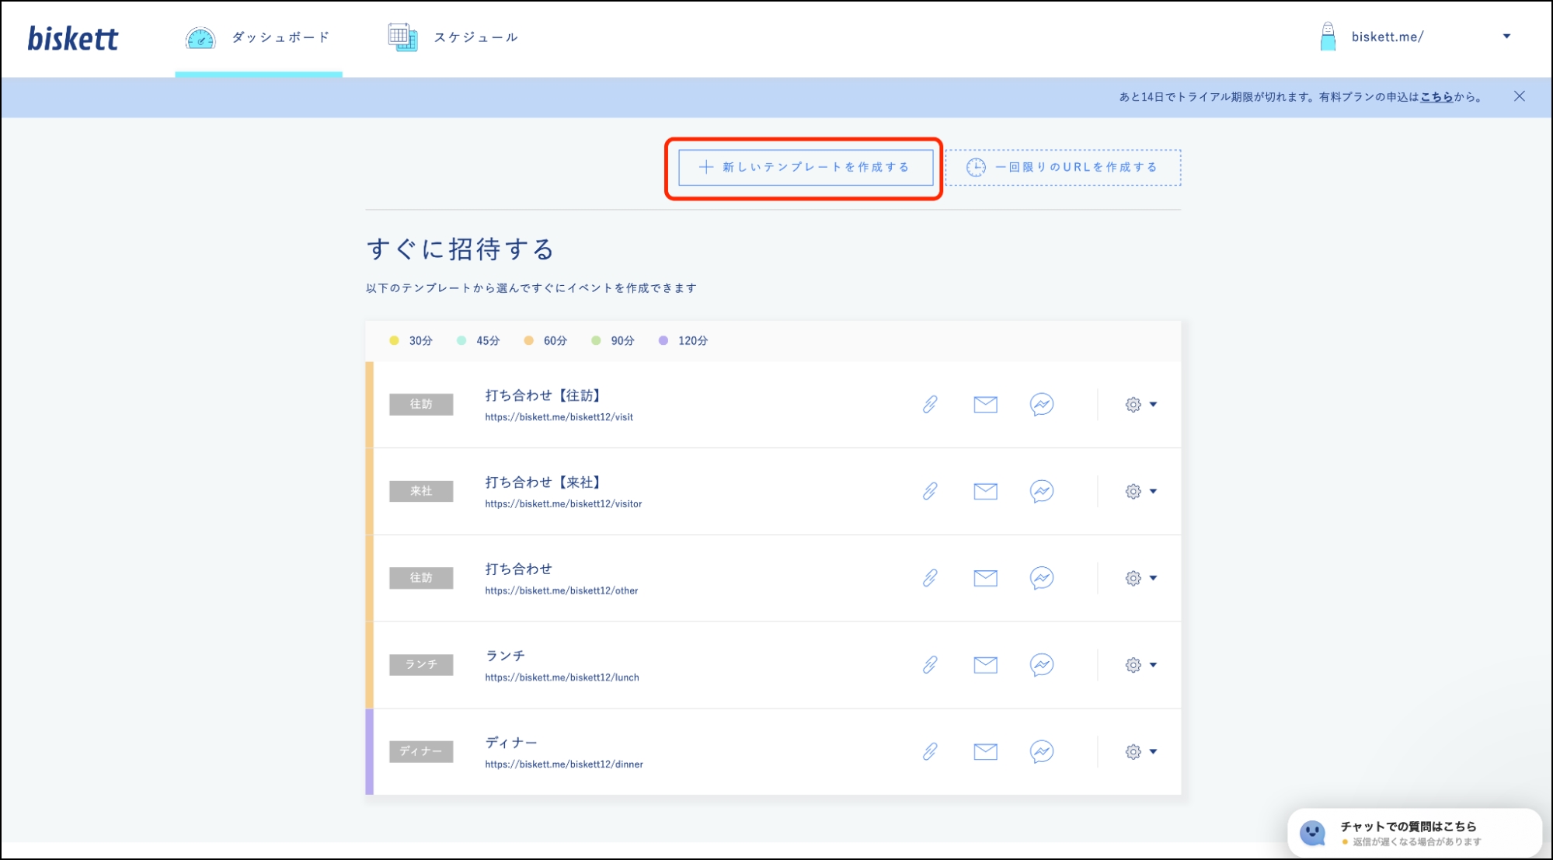
Task: Click 新しいテンプレートを作成する button
Action: (806, 167)
